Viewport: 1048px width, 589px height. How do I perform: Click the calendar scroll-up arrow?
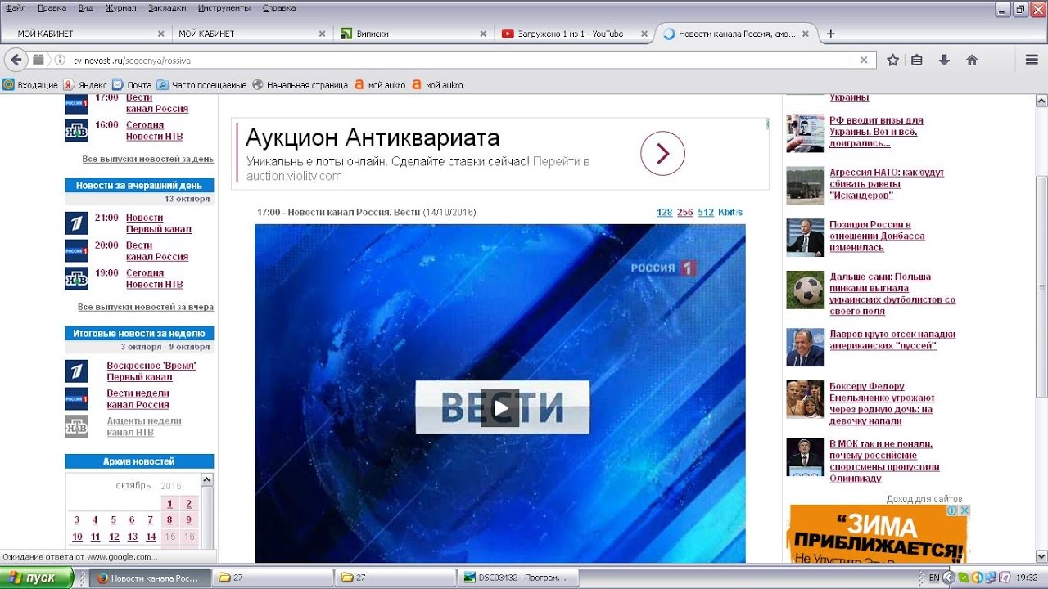pos(207,480)
